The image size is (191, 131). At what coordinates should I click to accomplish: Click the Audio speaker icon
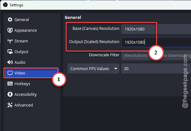click(10, 62)
